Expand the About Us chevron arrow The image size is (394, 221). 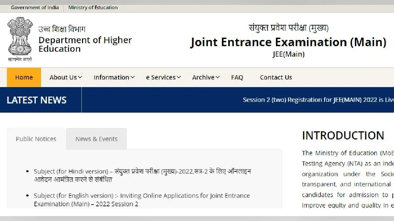[x=80, y=78]
